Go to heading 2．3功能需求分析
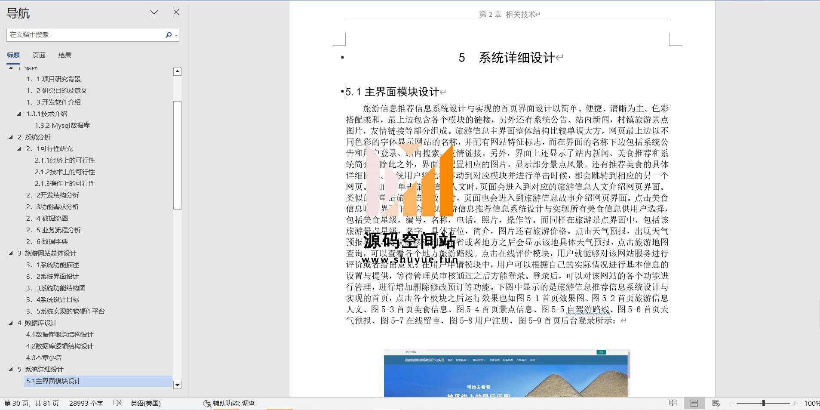The height and width of the screenshot is (410, 820). point(52,207)
